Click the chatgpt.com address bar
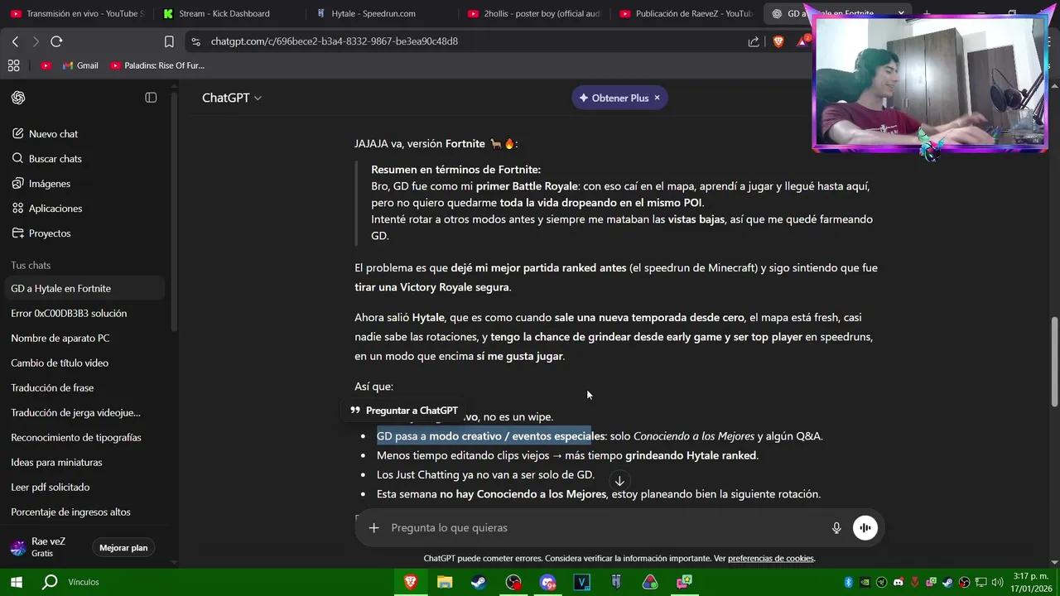 click(x=472, y=41)
